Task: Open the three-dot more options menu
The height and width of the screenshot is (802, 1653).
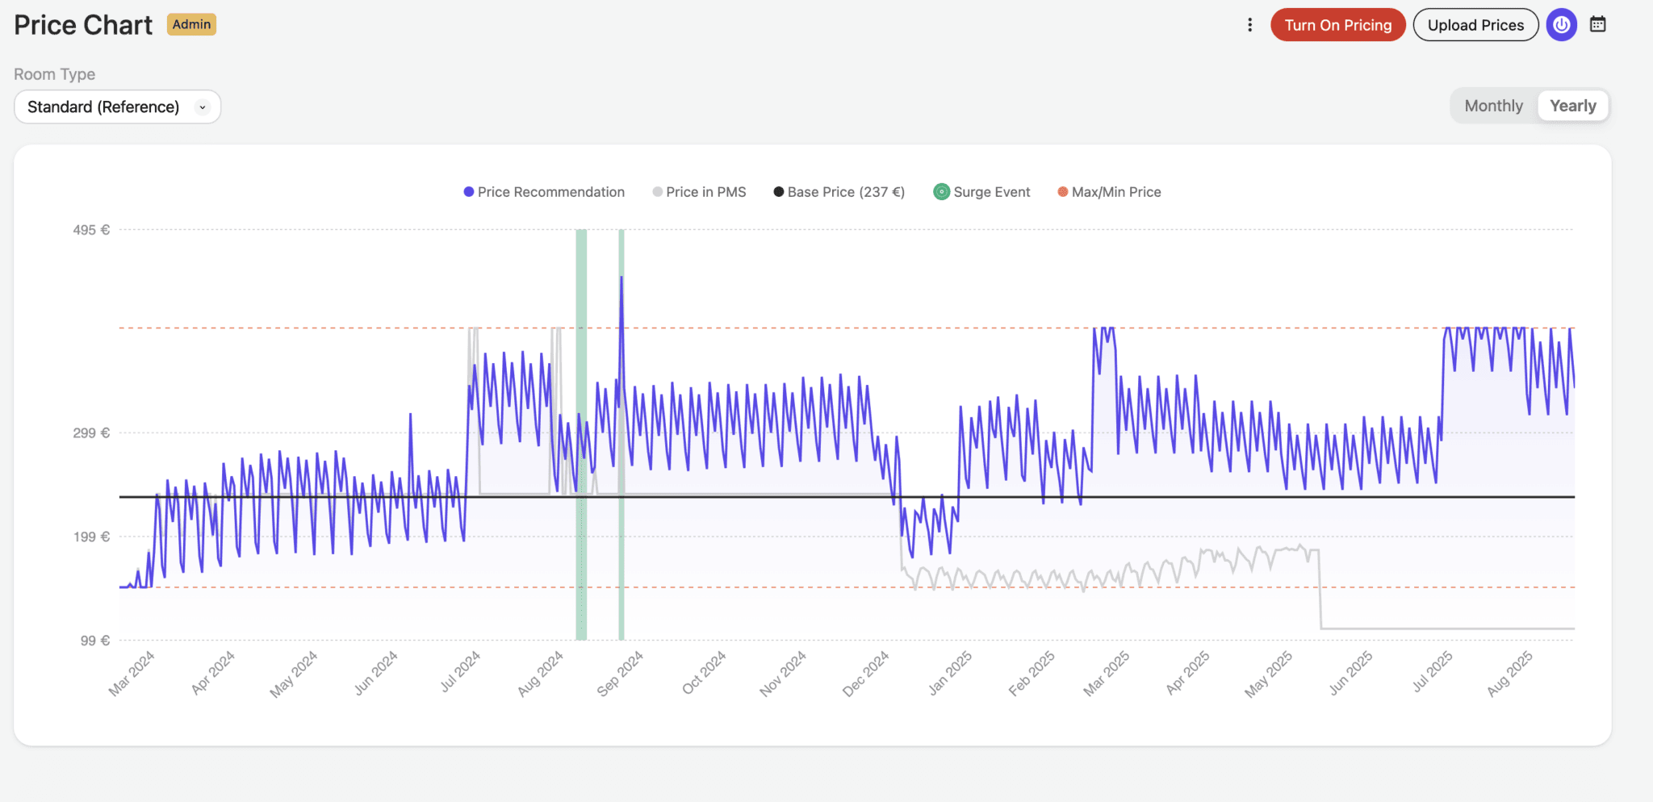Action: pos(1249,25)
